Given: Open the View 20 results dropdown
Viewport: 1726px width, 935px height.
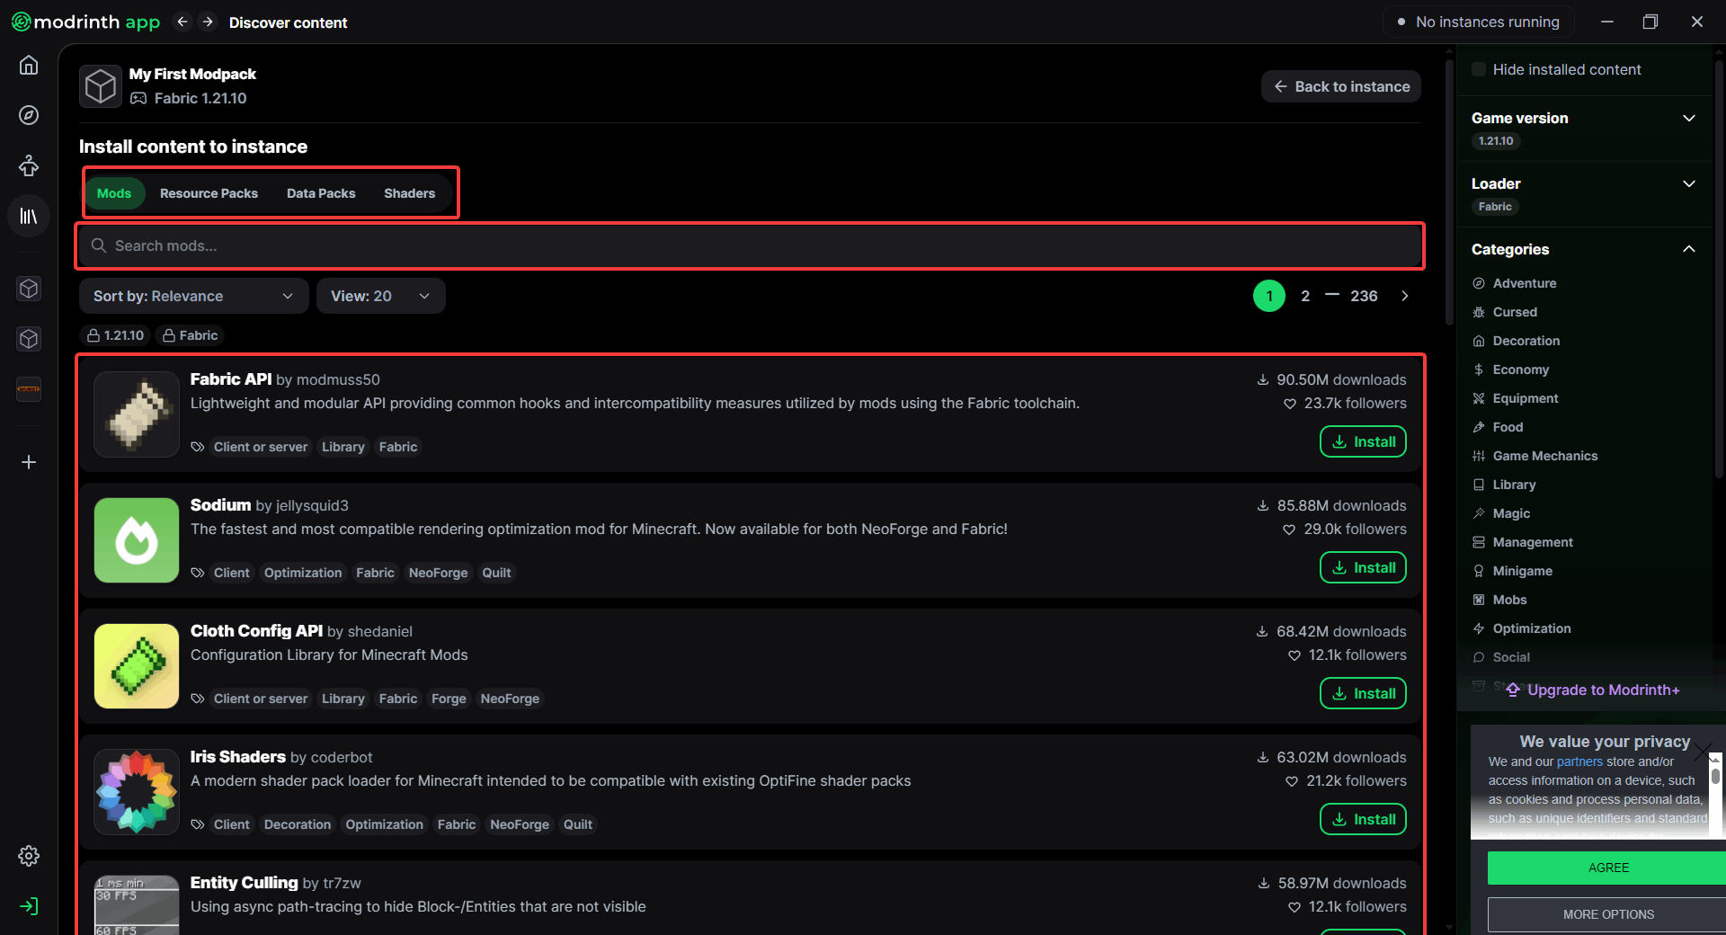Looking at the screenshot, I should coord(380,296).
